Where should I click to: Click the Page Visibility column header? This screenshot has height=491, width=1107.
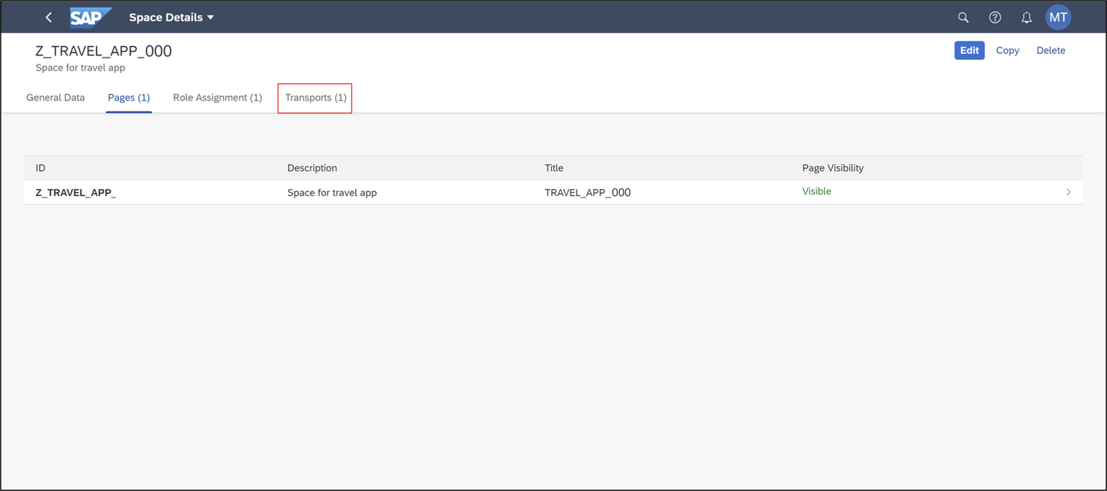tap(833, 168)
